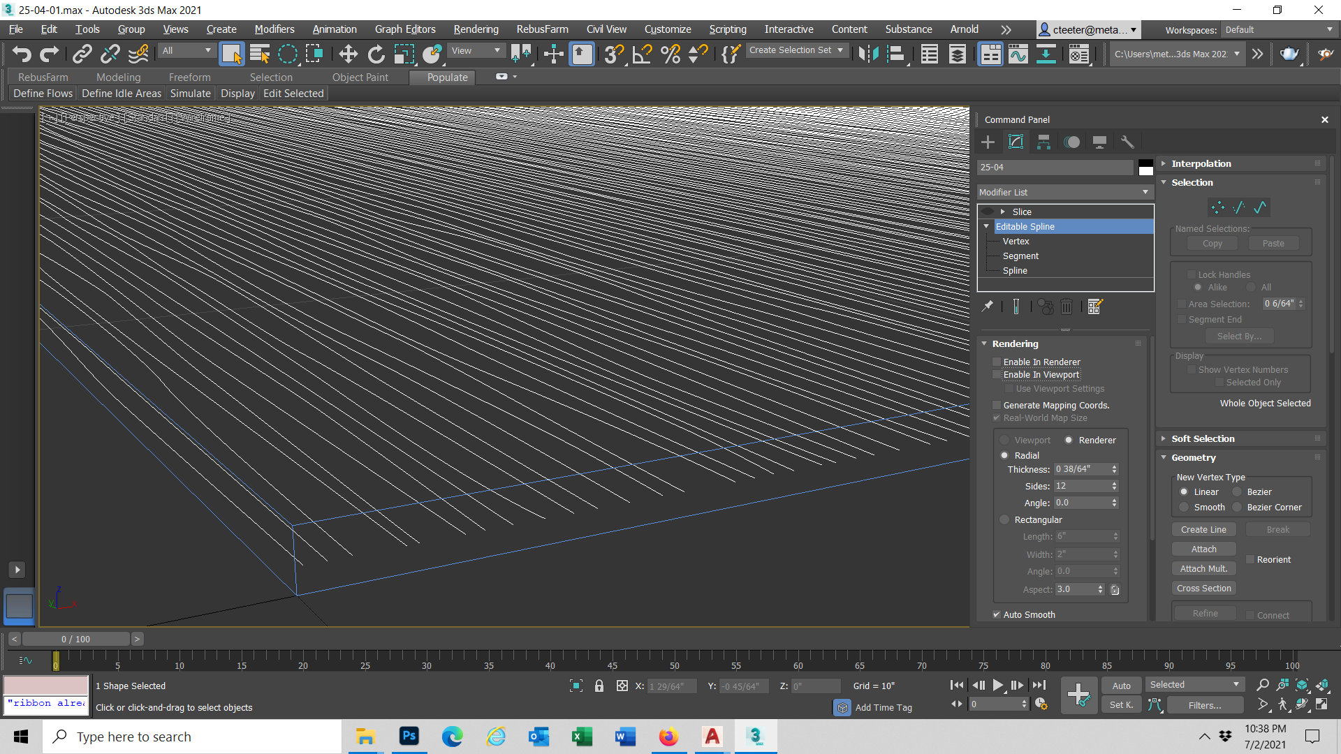Expand the Interpolation rollout
This screenshot has height=754, width=1341.
(x=1201, y=163)
